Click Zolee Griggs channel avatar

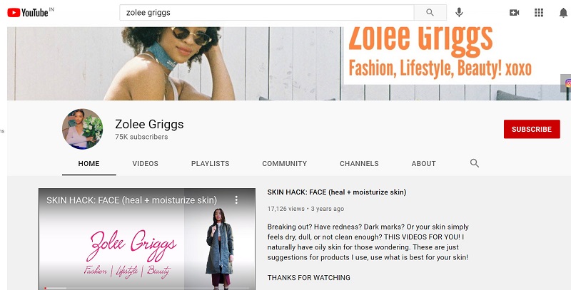[x=82, y=129]
